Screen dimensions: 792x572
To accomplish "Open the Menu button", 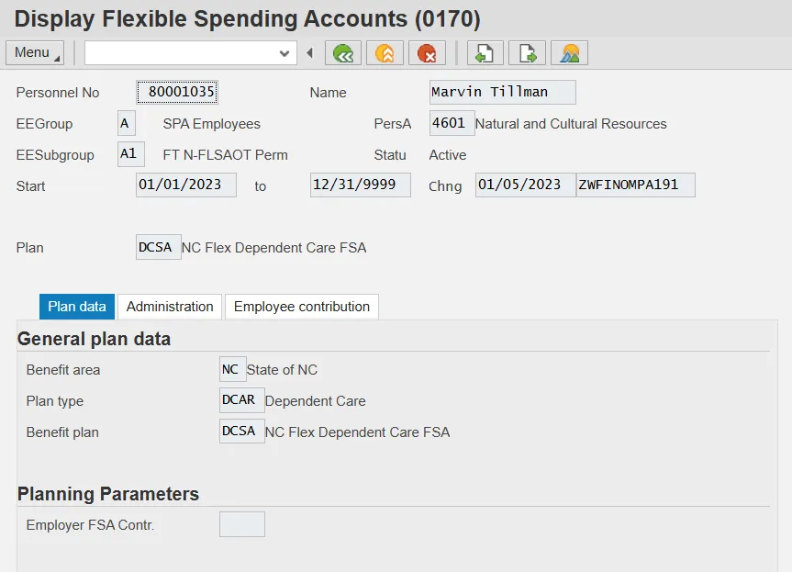I will coord(35,53).
